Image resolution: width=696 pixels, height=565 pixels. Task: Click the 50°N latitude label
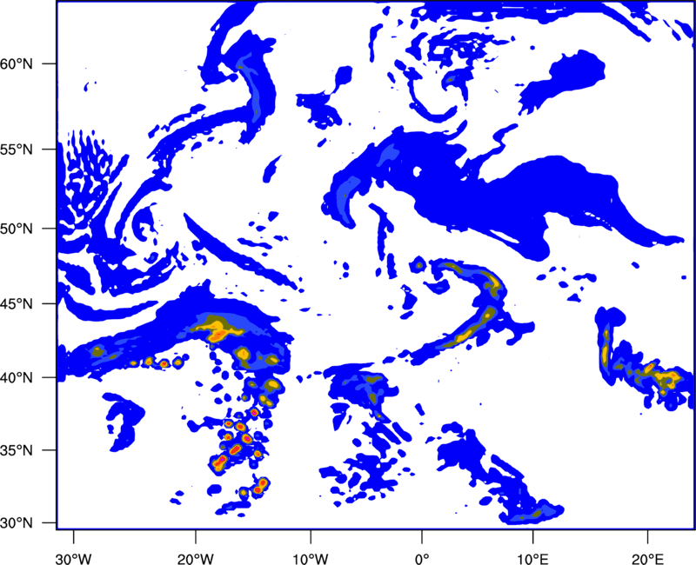point(17,229)
